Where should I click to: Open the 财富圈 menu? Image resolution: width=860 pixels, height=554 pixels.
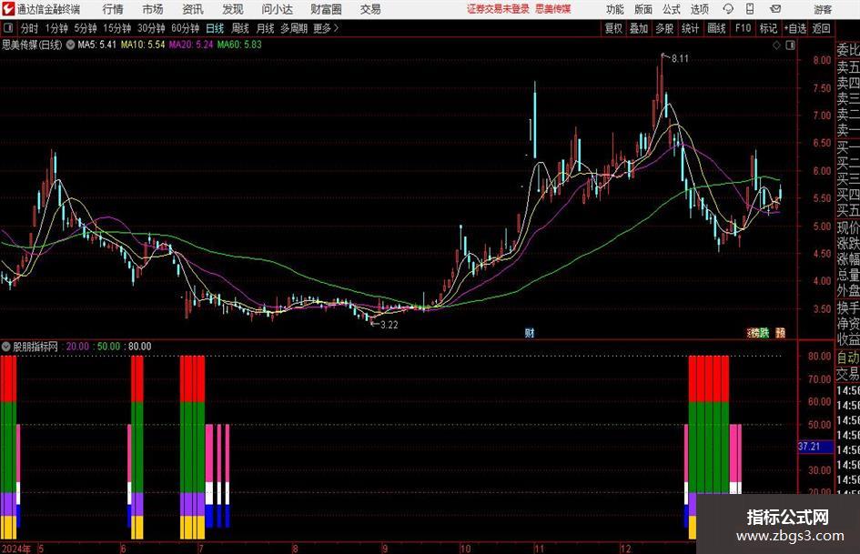pos(326,9)
